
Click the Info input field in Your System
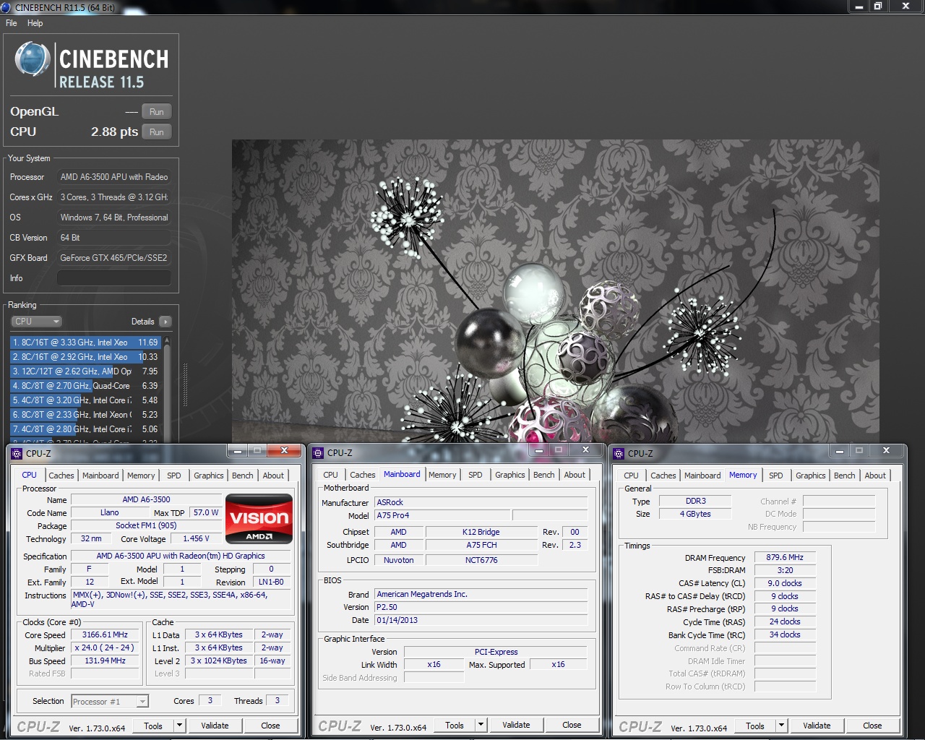click(114, 278)
